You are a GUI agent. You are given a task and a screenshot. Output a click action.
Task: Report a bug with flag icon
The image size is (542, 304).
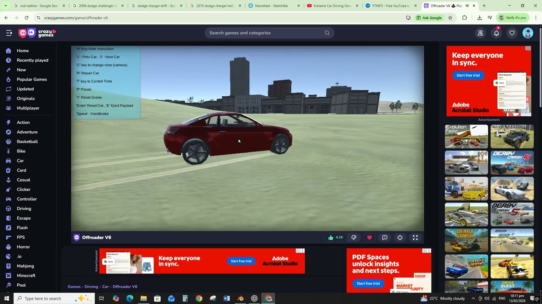pyautogui.click(x=384, y=238)
